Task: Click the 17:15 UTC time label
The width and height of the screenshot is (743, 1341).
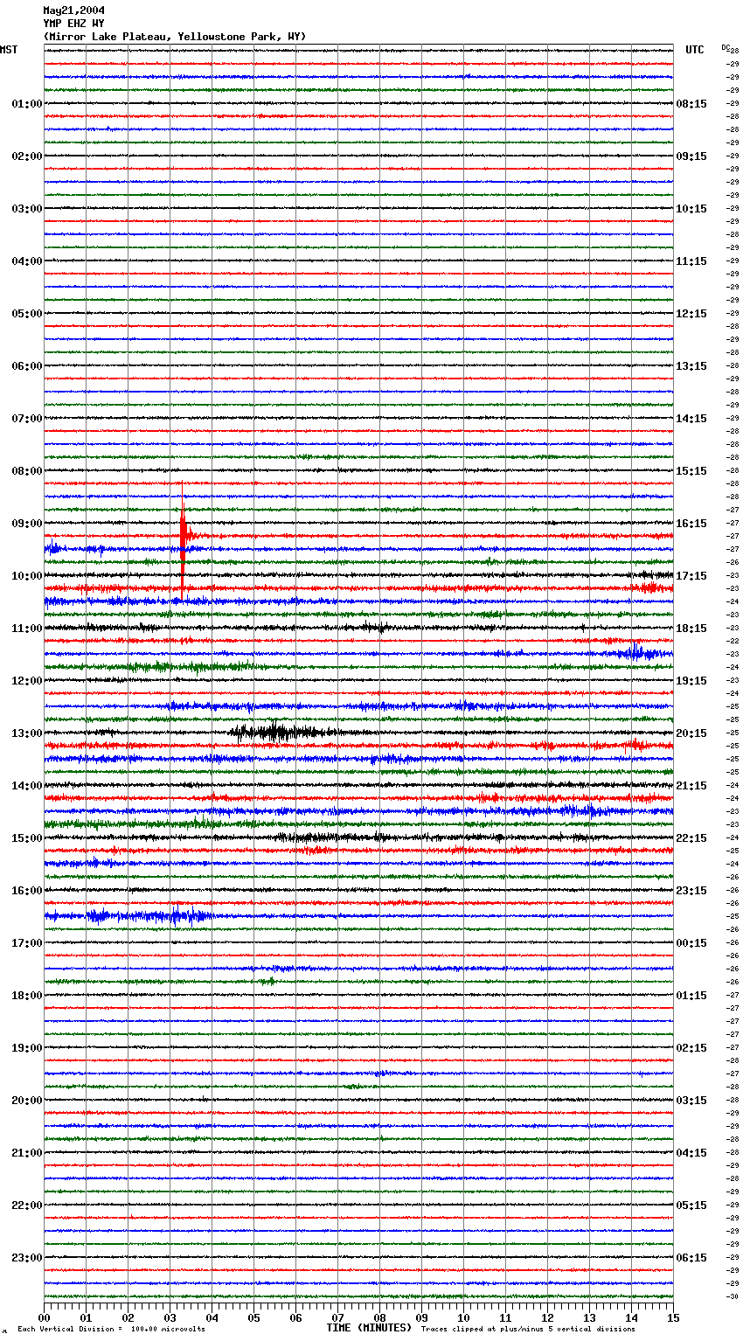Action: click(x=691, y=576)
